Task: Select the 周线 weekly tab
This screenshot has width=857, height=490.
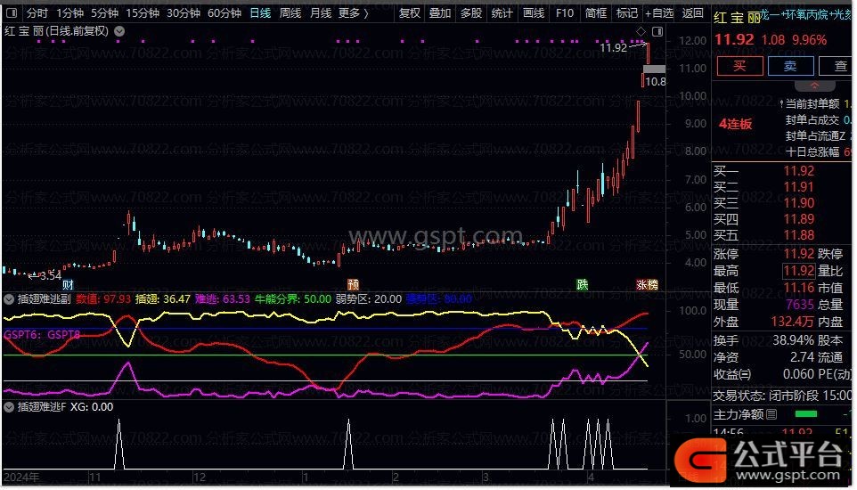Action: point(290,12)
